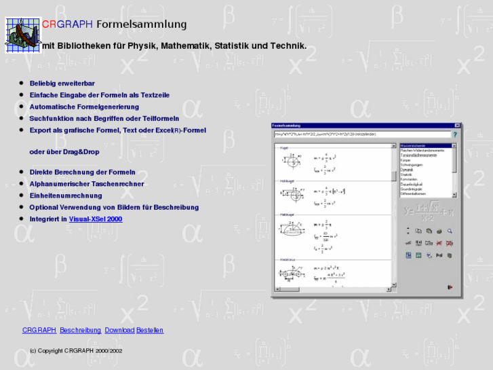The image size is (493, 370).
Task: Click the magnifying glass search icon
Action: pos(450,231)
